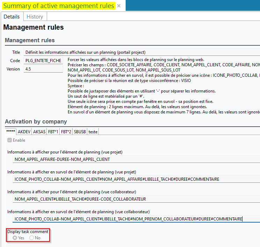Select Yes for Display task comment
The image size is (260, 247).
point(15,238)
